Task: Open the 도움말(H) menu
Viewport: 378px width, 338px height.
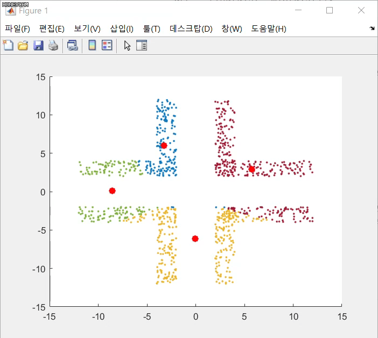Action: 269,29
